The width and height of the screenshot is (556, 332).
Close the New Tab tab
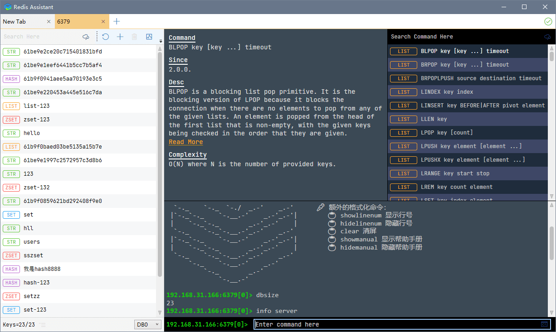[49, 21]
